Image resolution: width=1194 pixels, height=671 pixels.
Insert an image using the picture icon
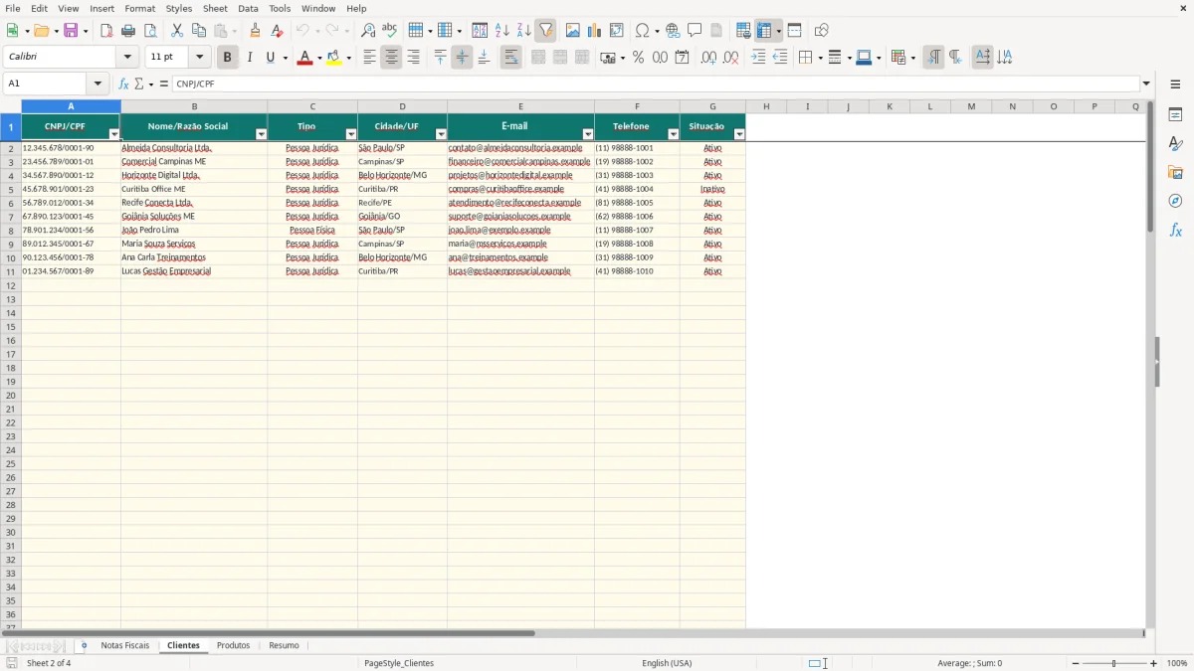pyautogui.click(x=573, y=31)
